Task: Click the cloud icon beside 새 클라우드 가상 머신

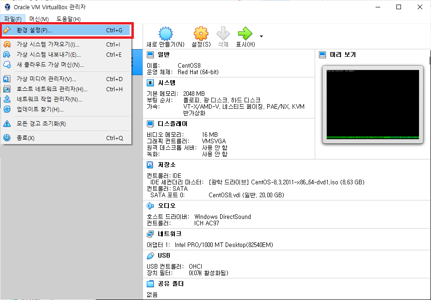Action: coord(7,65)
